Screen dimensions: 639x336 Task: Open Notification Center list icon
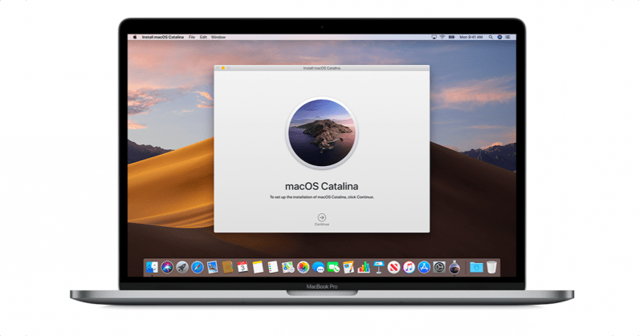point(508,37)
